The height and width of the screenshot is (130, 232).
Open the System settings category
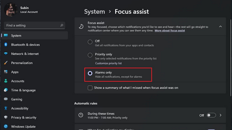pyautogui.click(x=35, y=35)
